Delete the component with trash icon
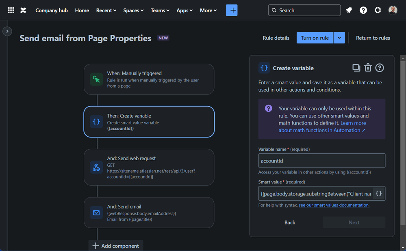406x251 pixels. 368,68
